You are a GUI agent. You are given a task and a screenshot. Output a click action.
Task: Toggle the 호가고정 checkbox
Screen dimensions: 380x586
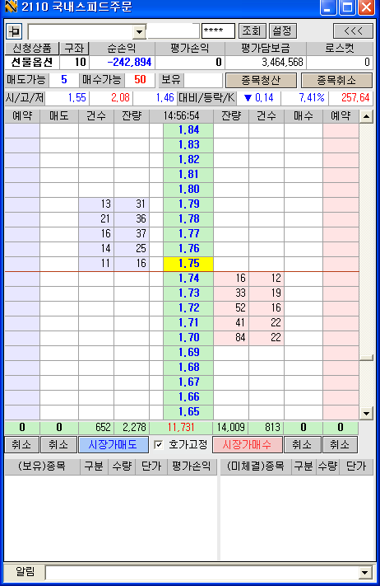pyautogui.click(x=159, y=445)
